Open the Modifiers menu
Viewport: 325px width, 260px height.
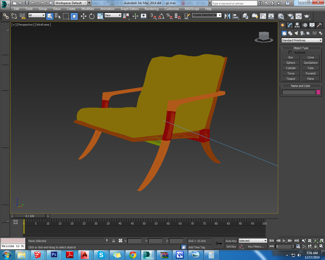click(x=88, y=9)
